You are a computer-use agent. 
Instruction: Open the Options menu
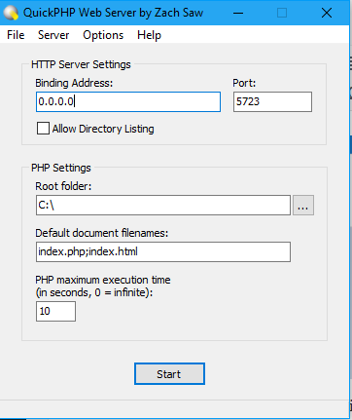pos(103,35)
